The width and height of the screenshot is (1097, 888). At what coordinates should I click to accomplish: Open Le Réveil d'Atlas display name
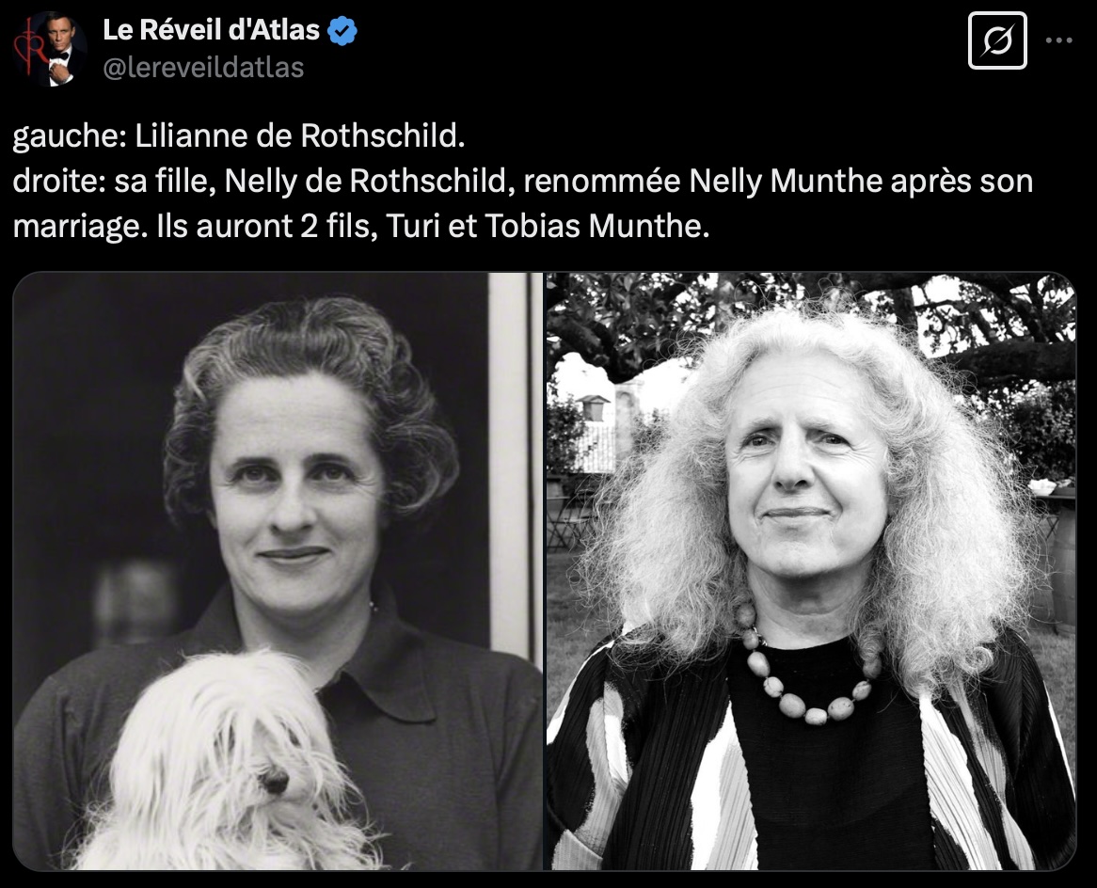click(x=212, y=30)
